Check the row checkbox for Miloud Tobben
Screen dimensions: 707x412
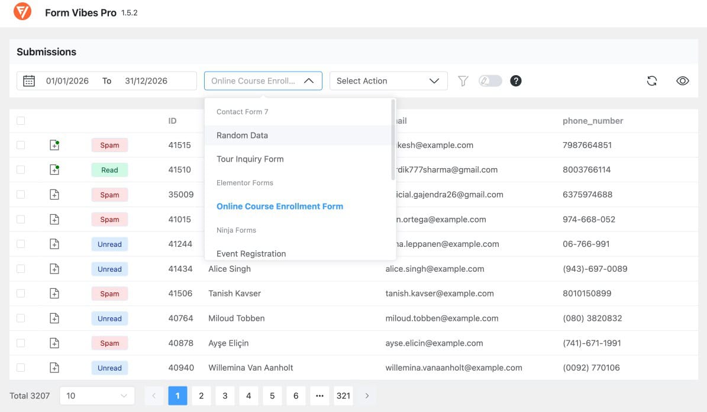21,318
